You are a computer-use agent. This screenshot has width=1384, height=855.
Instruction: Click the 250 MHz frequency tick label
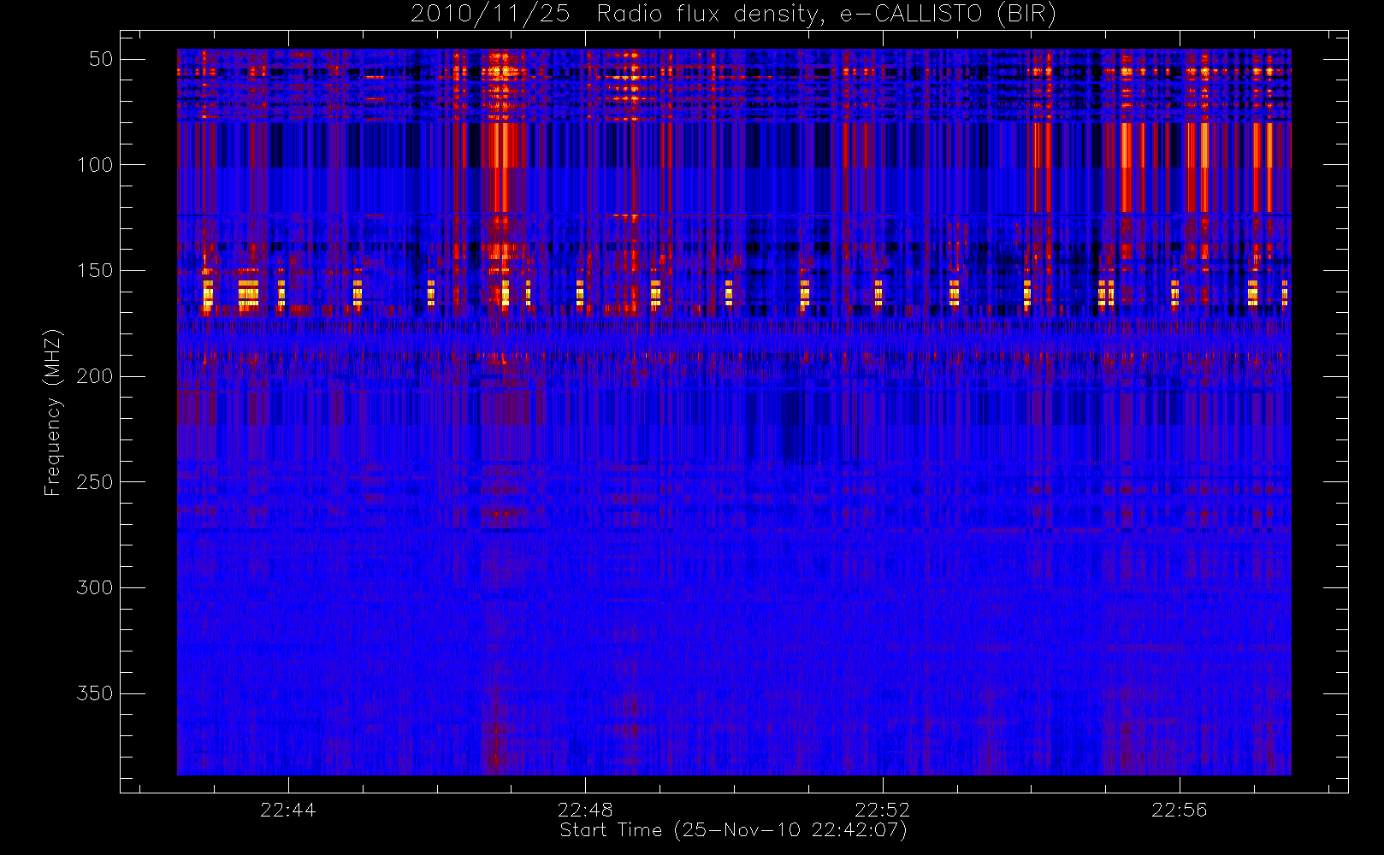95,482
